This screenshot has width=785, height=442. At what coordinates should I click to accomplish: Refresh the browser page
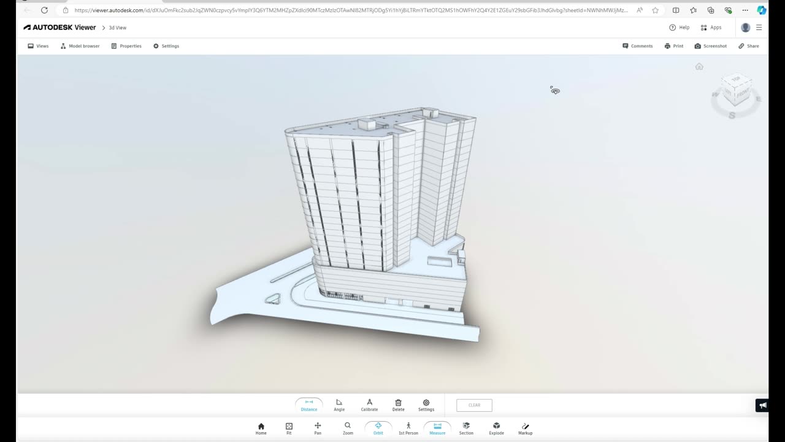click(x=44, y=10)
